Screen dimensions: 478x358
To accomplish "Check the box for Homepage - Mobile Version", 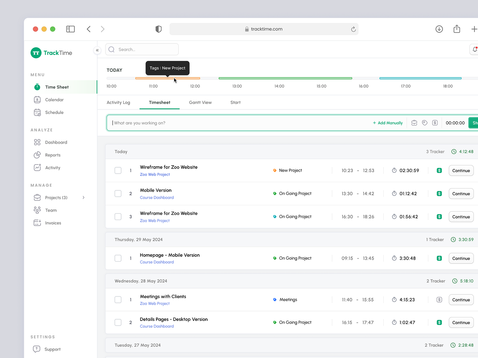I will (x=118, y=258).
